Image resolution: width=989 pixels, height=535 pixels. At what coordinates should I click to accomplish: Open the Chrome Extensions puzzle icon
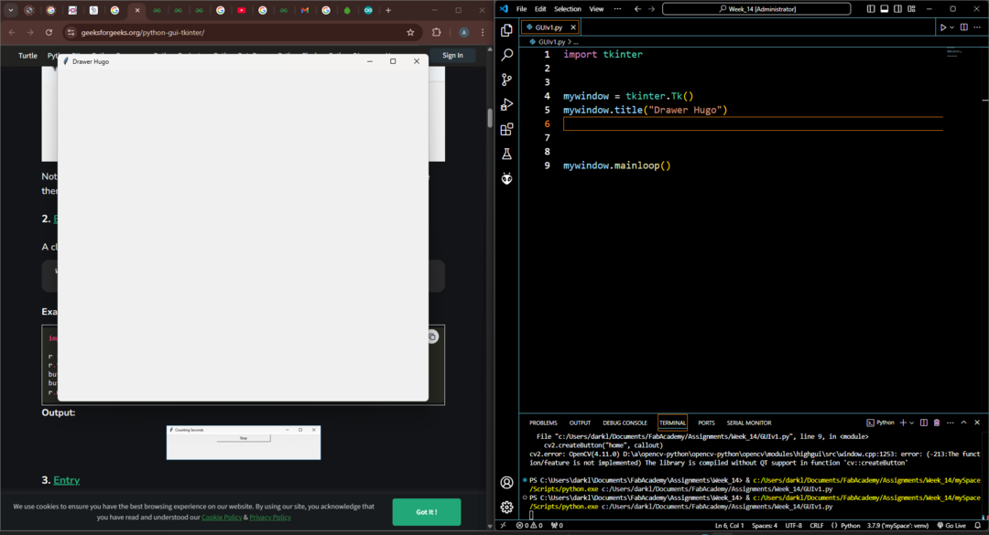(x=437, y=32)
